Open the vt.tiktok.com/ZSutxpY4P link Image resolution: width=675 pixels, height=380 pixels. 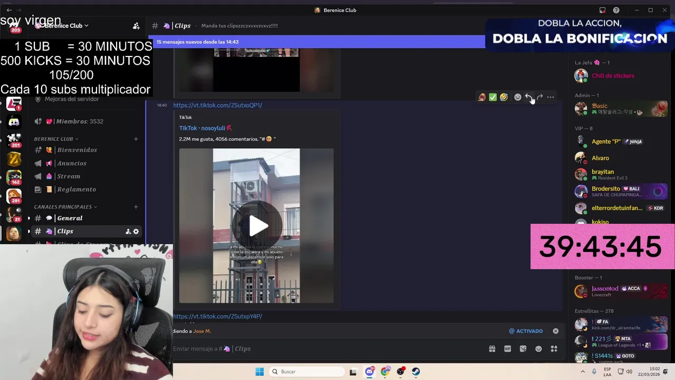(217, 316)
